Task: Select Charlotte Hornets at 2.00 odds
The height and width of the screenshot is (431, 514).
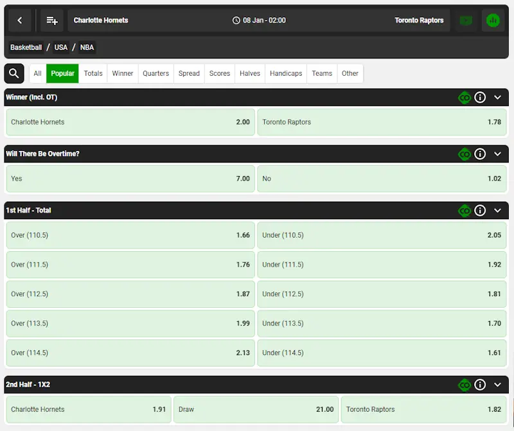Action: [128, 122]
